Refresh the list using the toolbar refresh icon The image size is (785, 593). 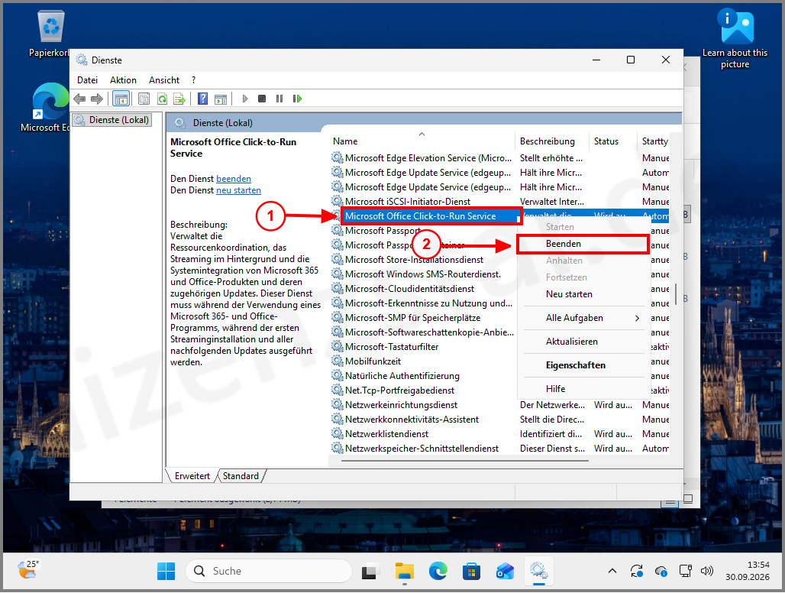point(162,99)
